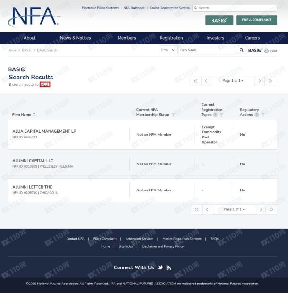Go to first page using top pagination
The height and width of the screenshot is (293, 288).
[x=195, y=81]
